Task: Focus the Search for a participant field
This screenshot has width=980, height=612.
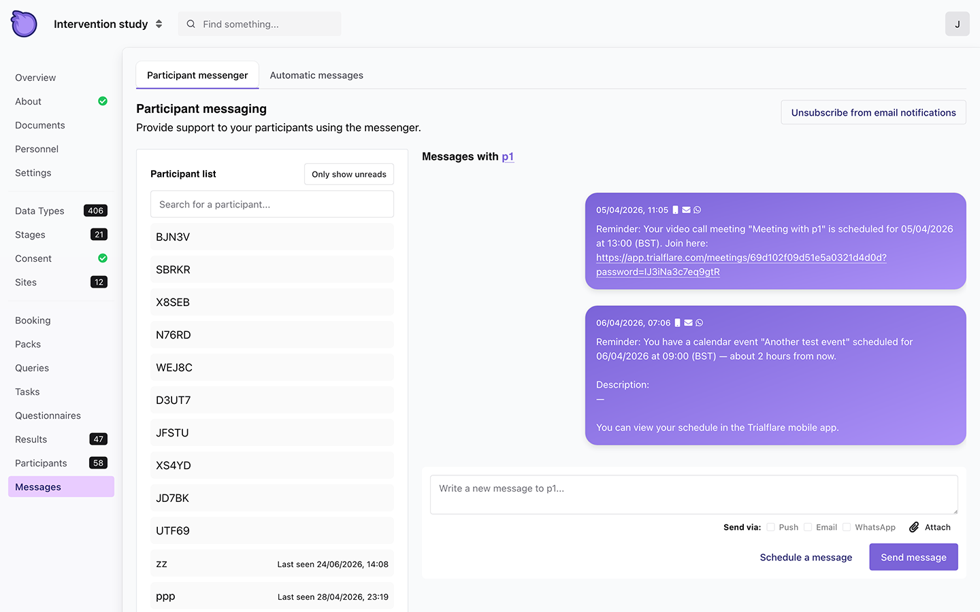Action: pos(272,204)
